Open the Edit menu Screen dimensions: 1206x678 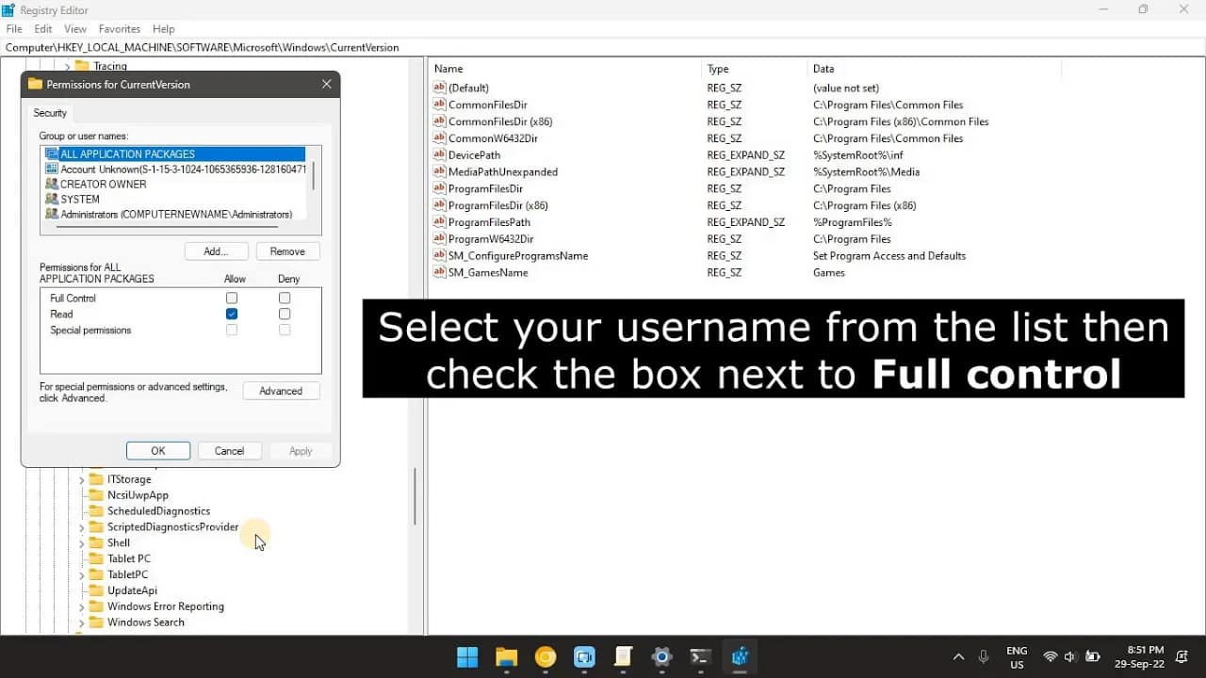[x=42, y=29]
